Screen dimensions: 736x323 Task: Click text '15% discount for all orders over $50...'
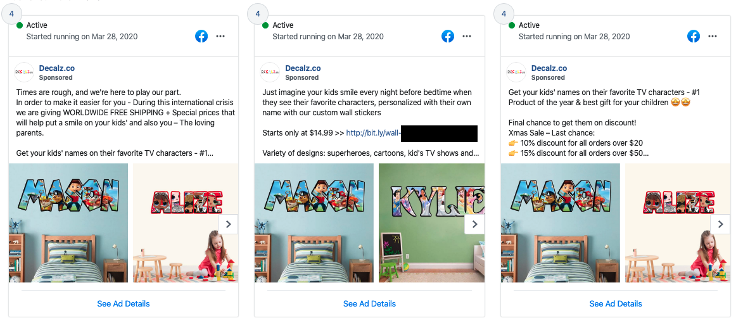tap(585, 153)
